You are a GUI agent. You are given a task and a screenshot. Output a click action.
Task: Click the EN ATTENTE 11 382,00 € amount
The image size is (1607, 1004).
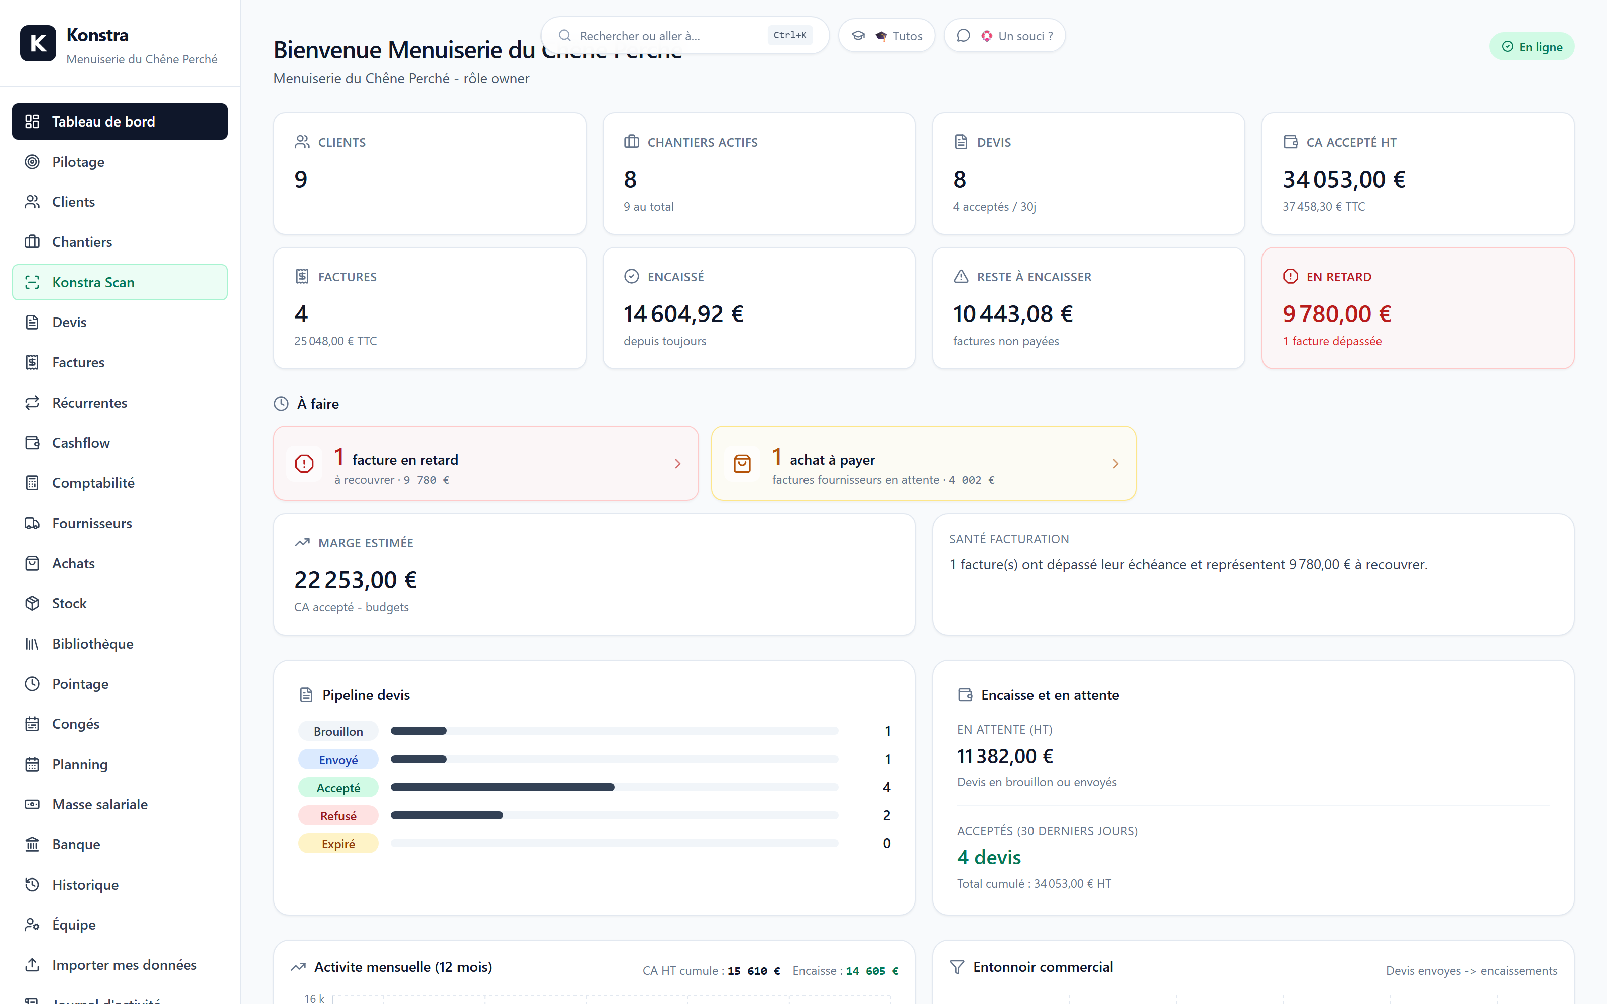1005,757
